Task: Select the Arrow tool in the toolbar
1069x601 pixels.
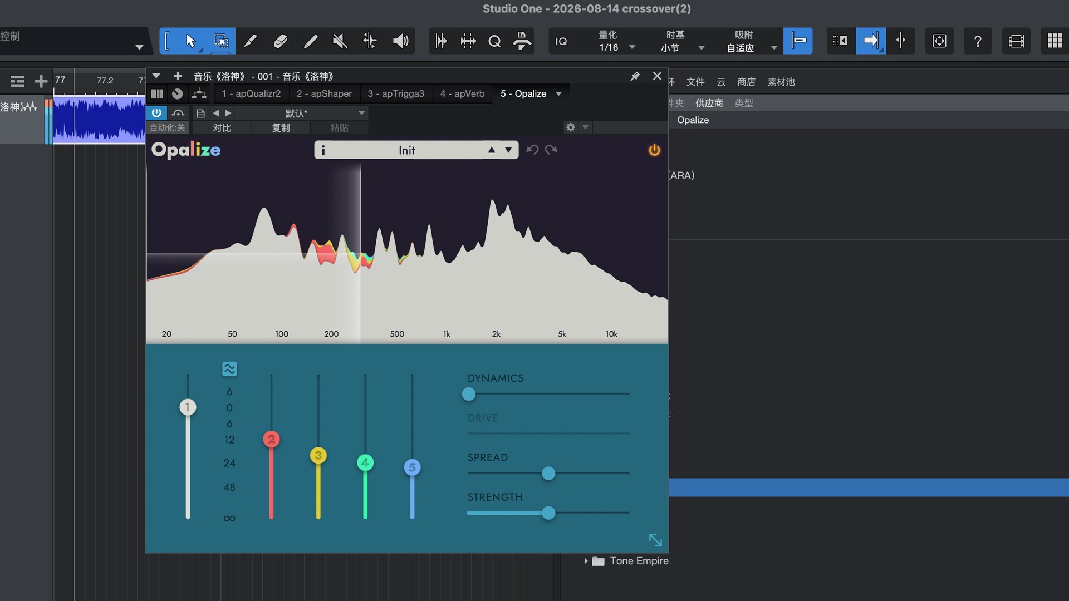Action: click(x=190, y=41)
